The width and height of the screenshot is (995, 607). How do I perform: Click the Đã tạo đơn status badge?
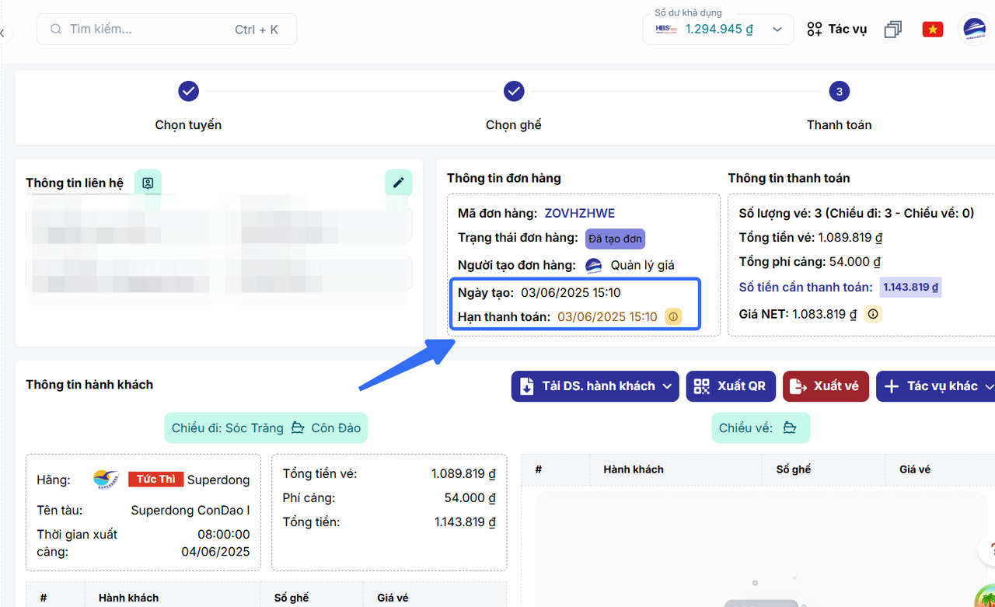point(615,239)
